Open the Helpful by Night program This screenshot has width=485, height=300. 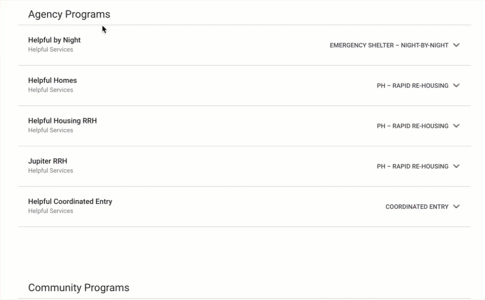54,40
